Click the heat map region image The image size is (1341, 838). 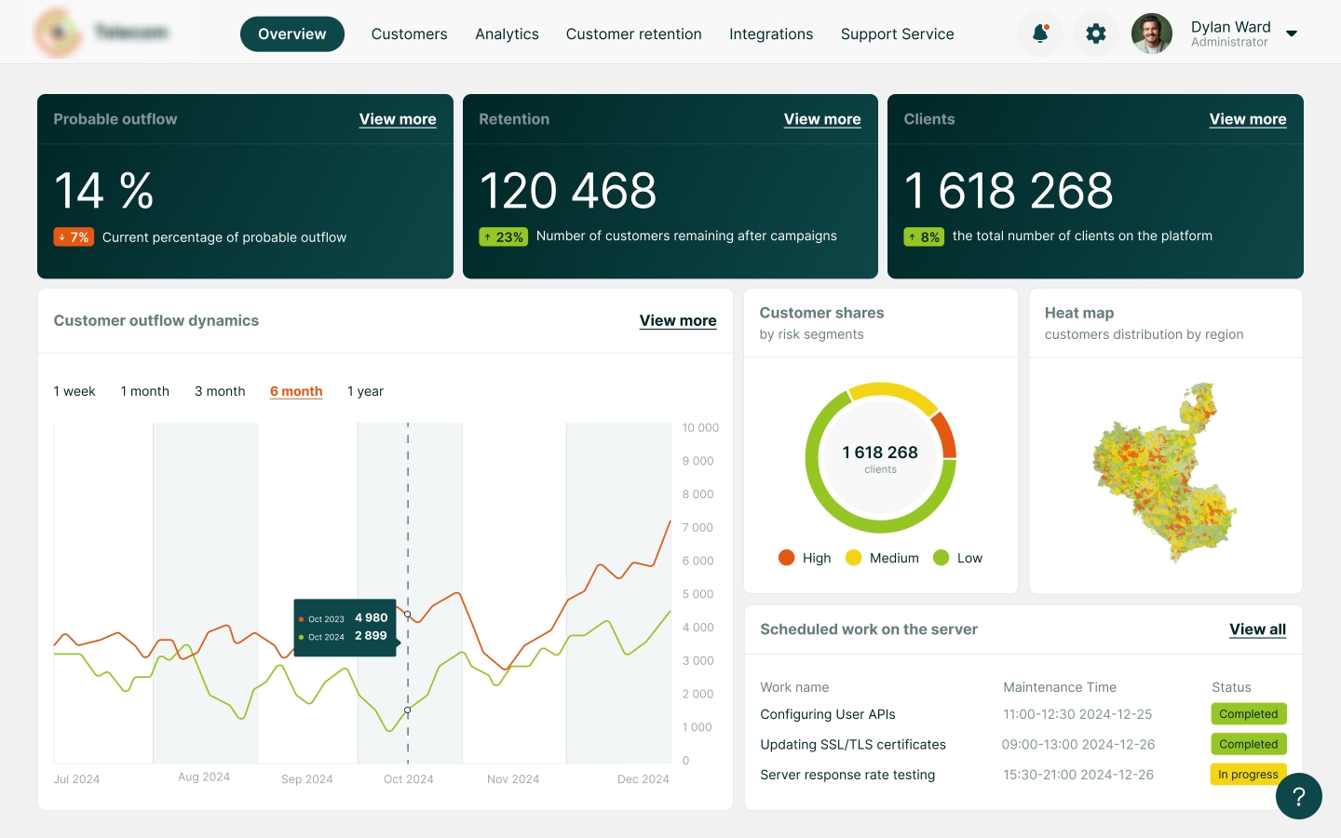[x=1164, y=472]
